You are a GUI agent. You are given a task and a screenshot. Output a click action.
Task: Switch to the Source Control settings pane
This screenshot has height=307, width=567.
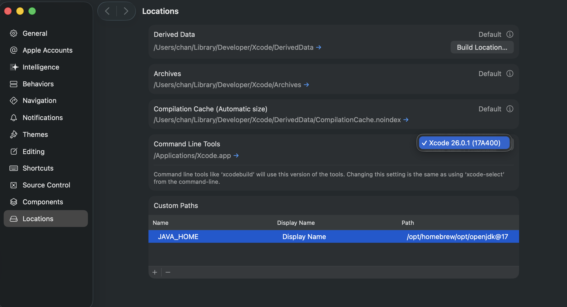46,185
